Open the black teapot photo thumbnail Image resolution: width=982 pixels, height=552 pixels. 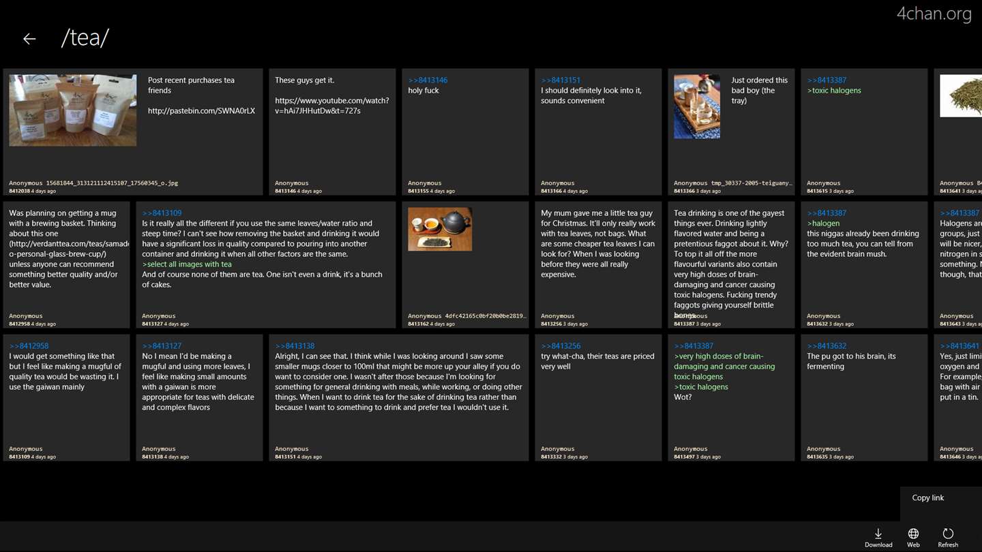tap(440, 229)
